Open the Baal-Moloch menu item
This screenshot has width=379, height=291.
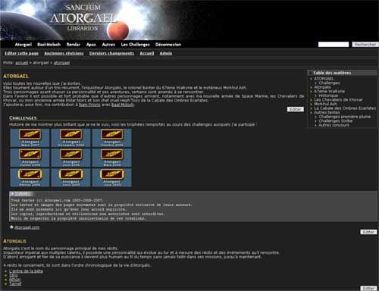click(49, 45)
